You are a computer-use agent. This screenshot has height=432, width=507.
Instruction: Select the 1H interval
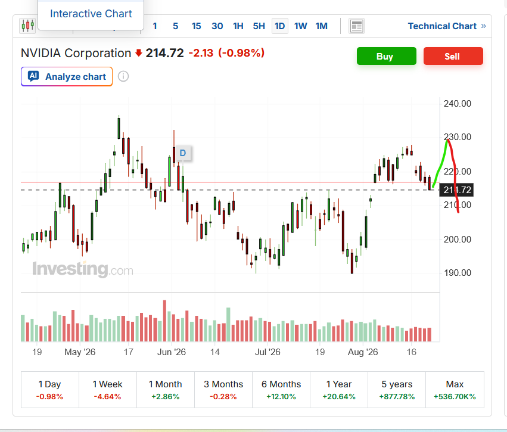[238, 26]
